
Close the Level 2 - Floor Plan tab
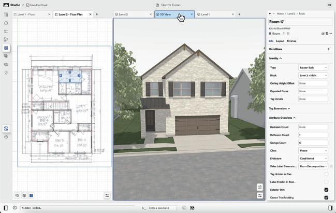91,15
